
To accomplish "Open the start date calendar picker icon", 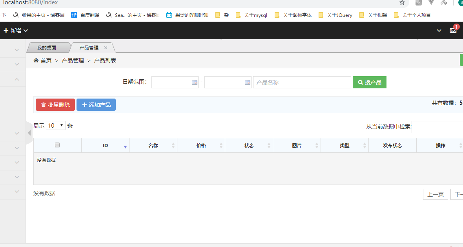I will click(194, 82).
